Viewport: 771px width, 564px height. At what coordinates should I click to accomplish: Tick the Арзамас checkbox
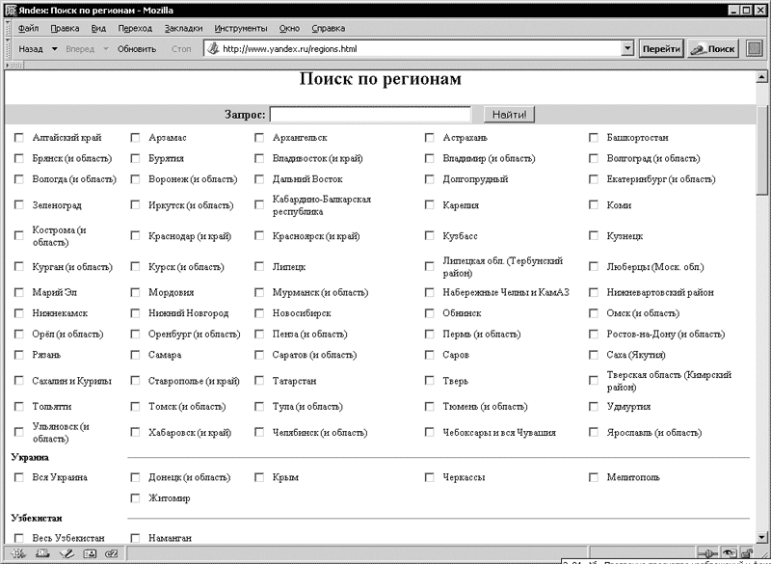[x=135, y=138]
